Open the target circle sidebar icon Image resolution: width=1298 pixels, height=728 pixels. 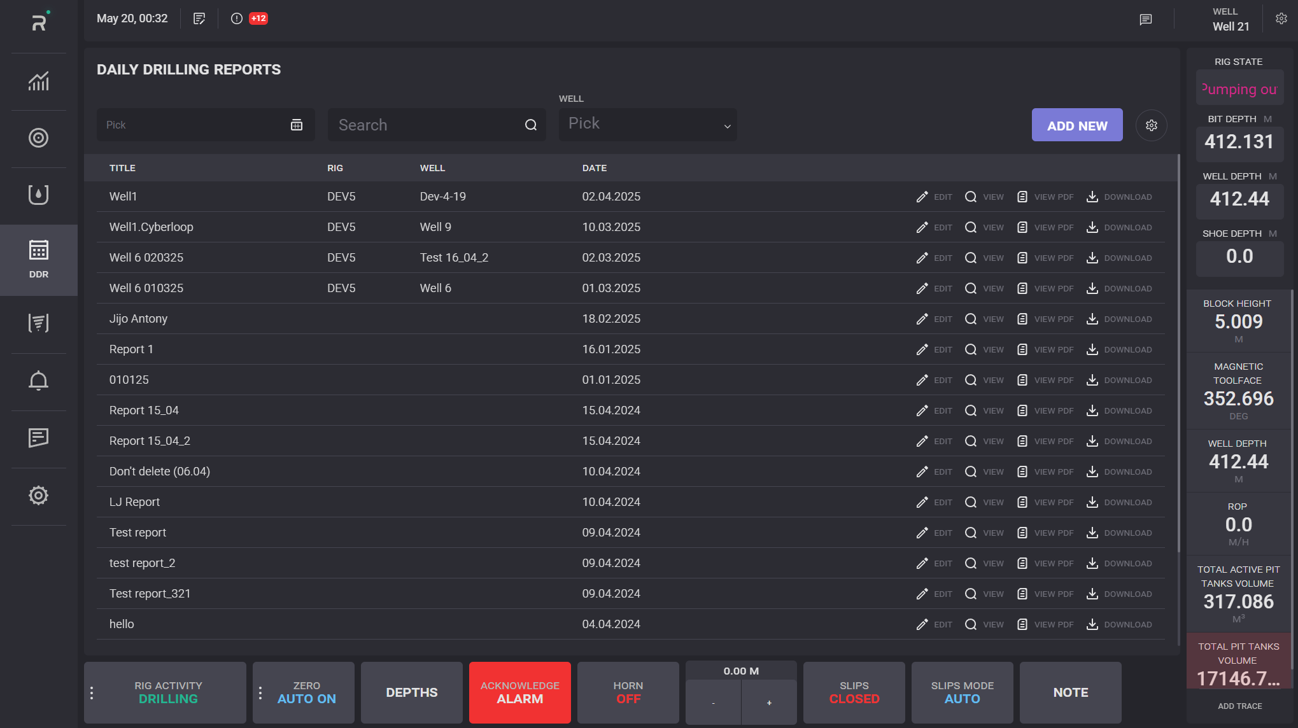38,138
